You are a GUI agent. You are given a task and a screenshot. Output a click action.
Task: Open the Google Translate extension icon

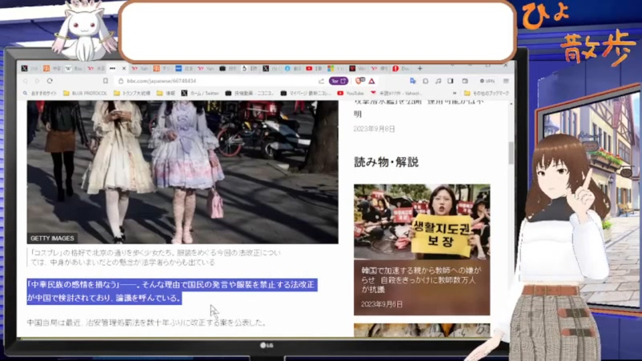[x=413, y=81]
